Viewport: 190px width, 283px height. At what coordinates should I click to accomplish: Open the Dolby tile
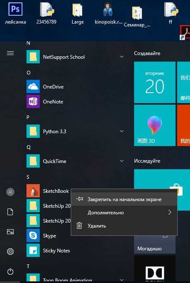coord(155,269)
